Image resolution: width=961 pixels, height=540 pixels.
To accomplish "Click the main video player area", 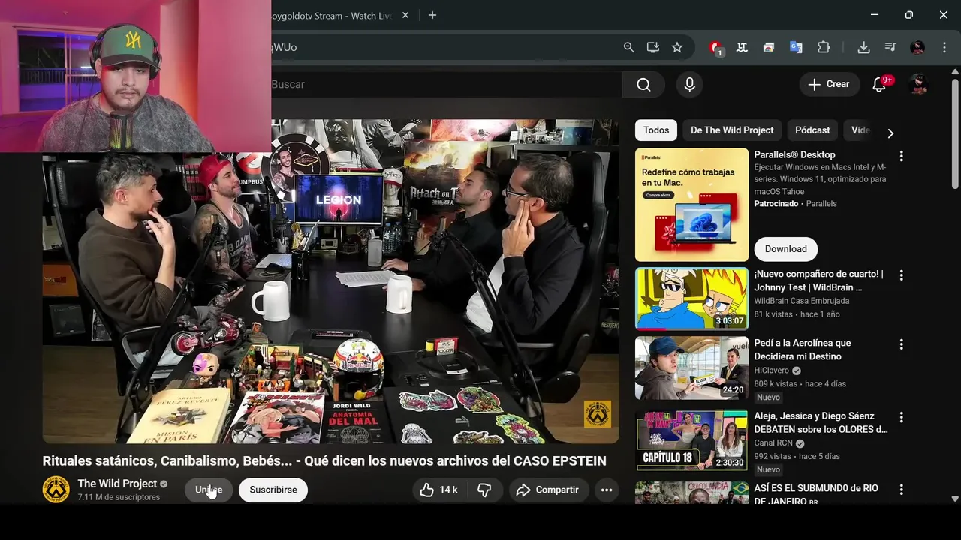I will pos(330,281).
